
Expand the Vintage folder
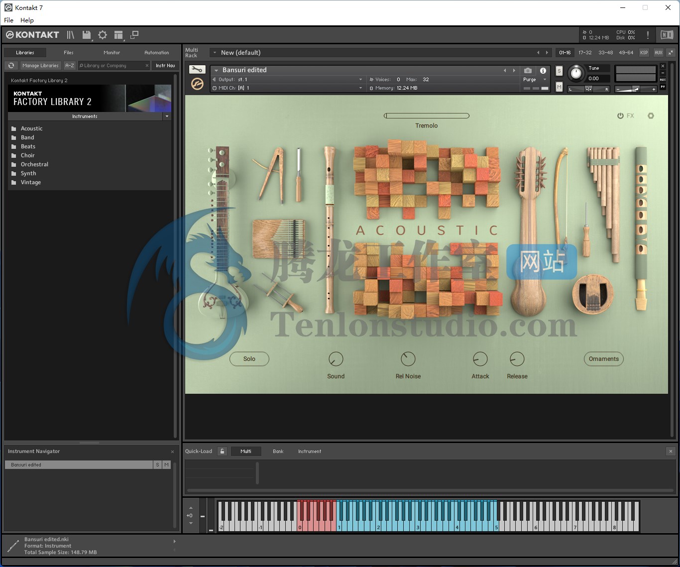[x=30, y=182]
